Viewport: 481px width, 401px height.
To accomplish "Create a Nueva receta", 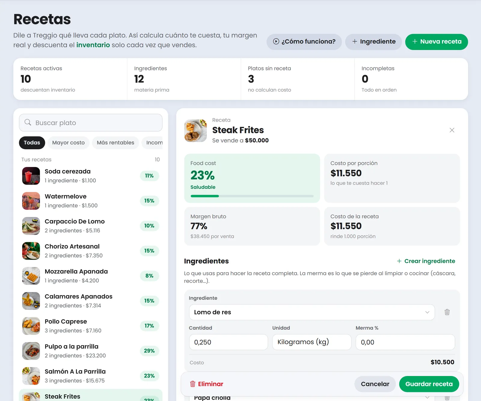I will point(437,42).
